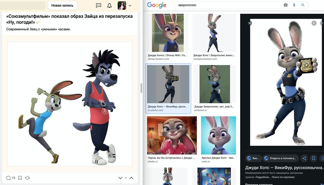
Task: Click the minus rating icon between the chevrons
Action: coord(126,178)
